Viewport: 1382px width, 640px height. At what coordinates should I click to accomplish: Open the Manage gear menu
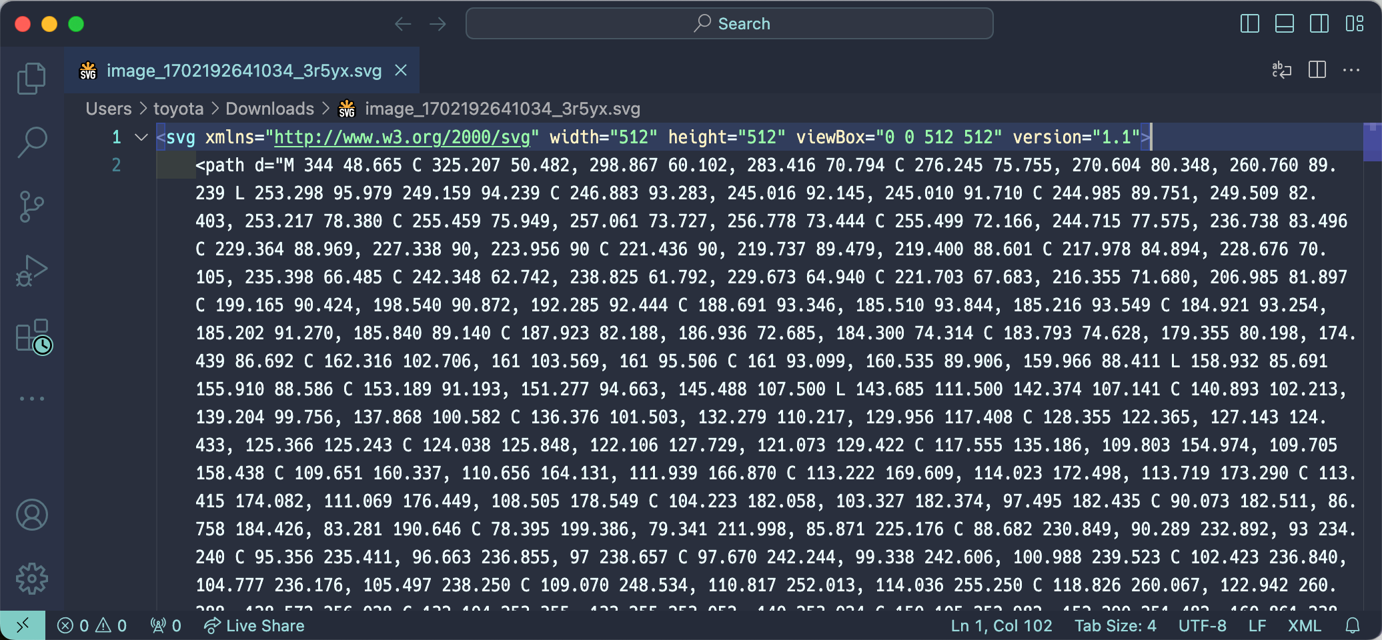pyautogui.click(x=31, y=579)
